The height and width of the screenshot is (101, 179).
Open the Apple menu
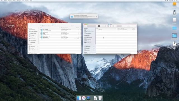click(2, 1)
